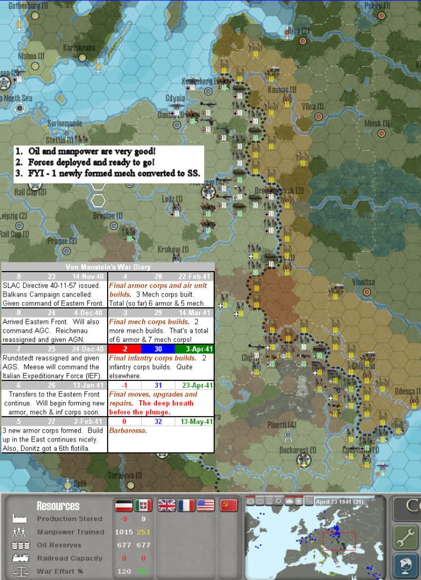Image resolution: width=421 pixels, height=580 pixels.
Task: Click the diary date 14-Nov-40
Action: (x=88, y=276)
